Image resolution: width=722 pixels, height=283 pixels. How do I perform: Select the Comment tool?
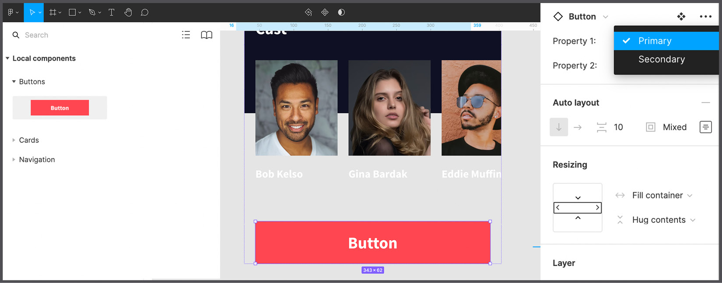pyautogui.click(x=144, y=12)
